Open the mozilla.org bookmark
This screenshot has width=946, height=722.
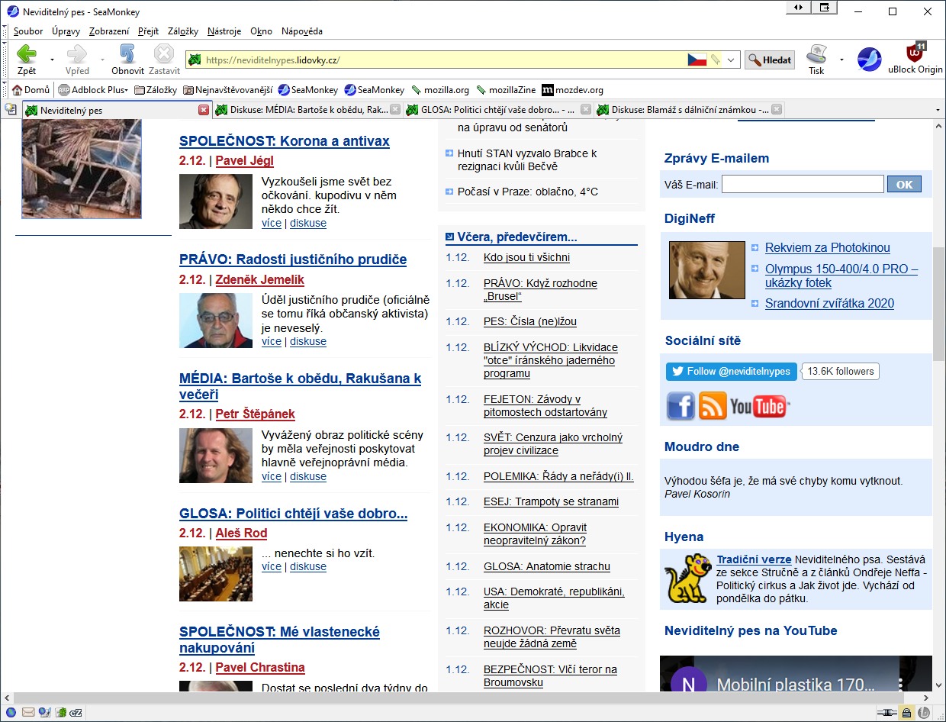pyautogui.click(x=440, y=90)
